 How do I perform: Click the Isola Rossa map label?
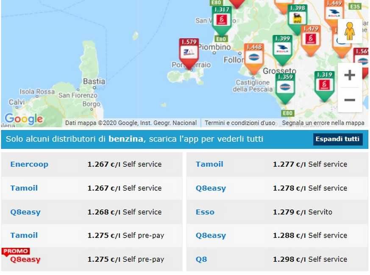(37, 92)
